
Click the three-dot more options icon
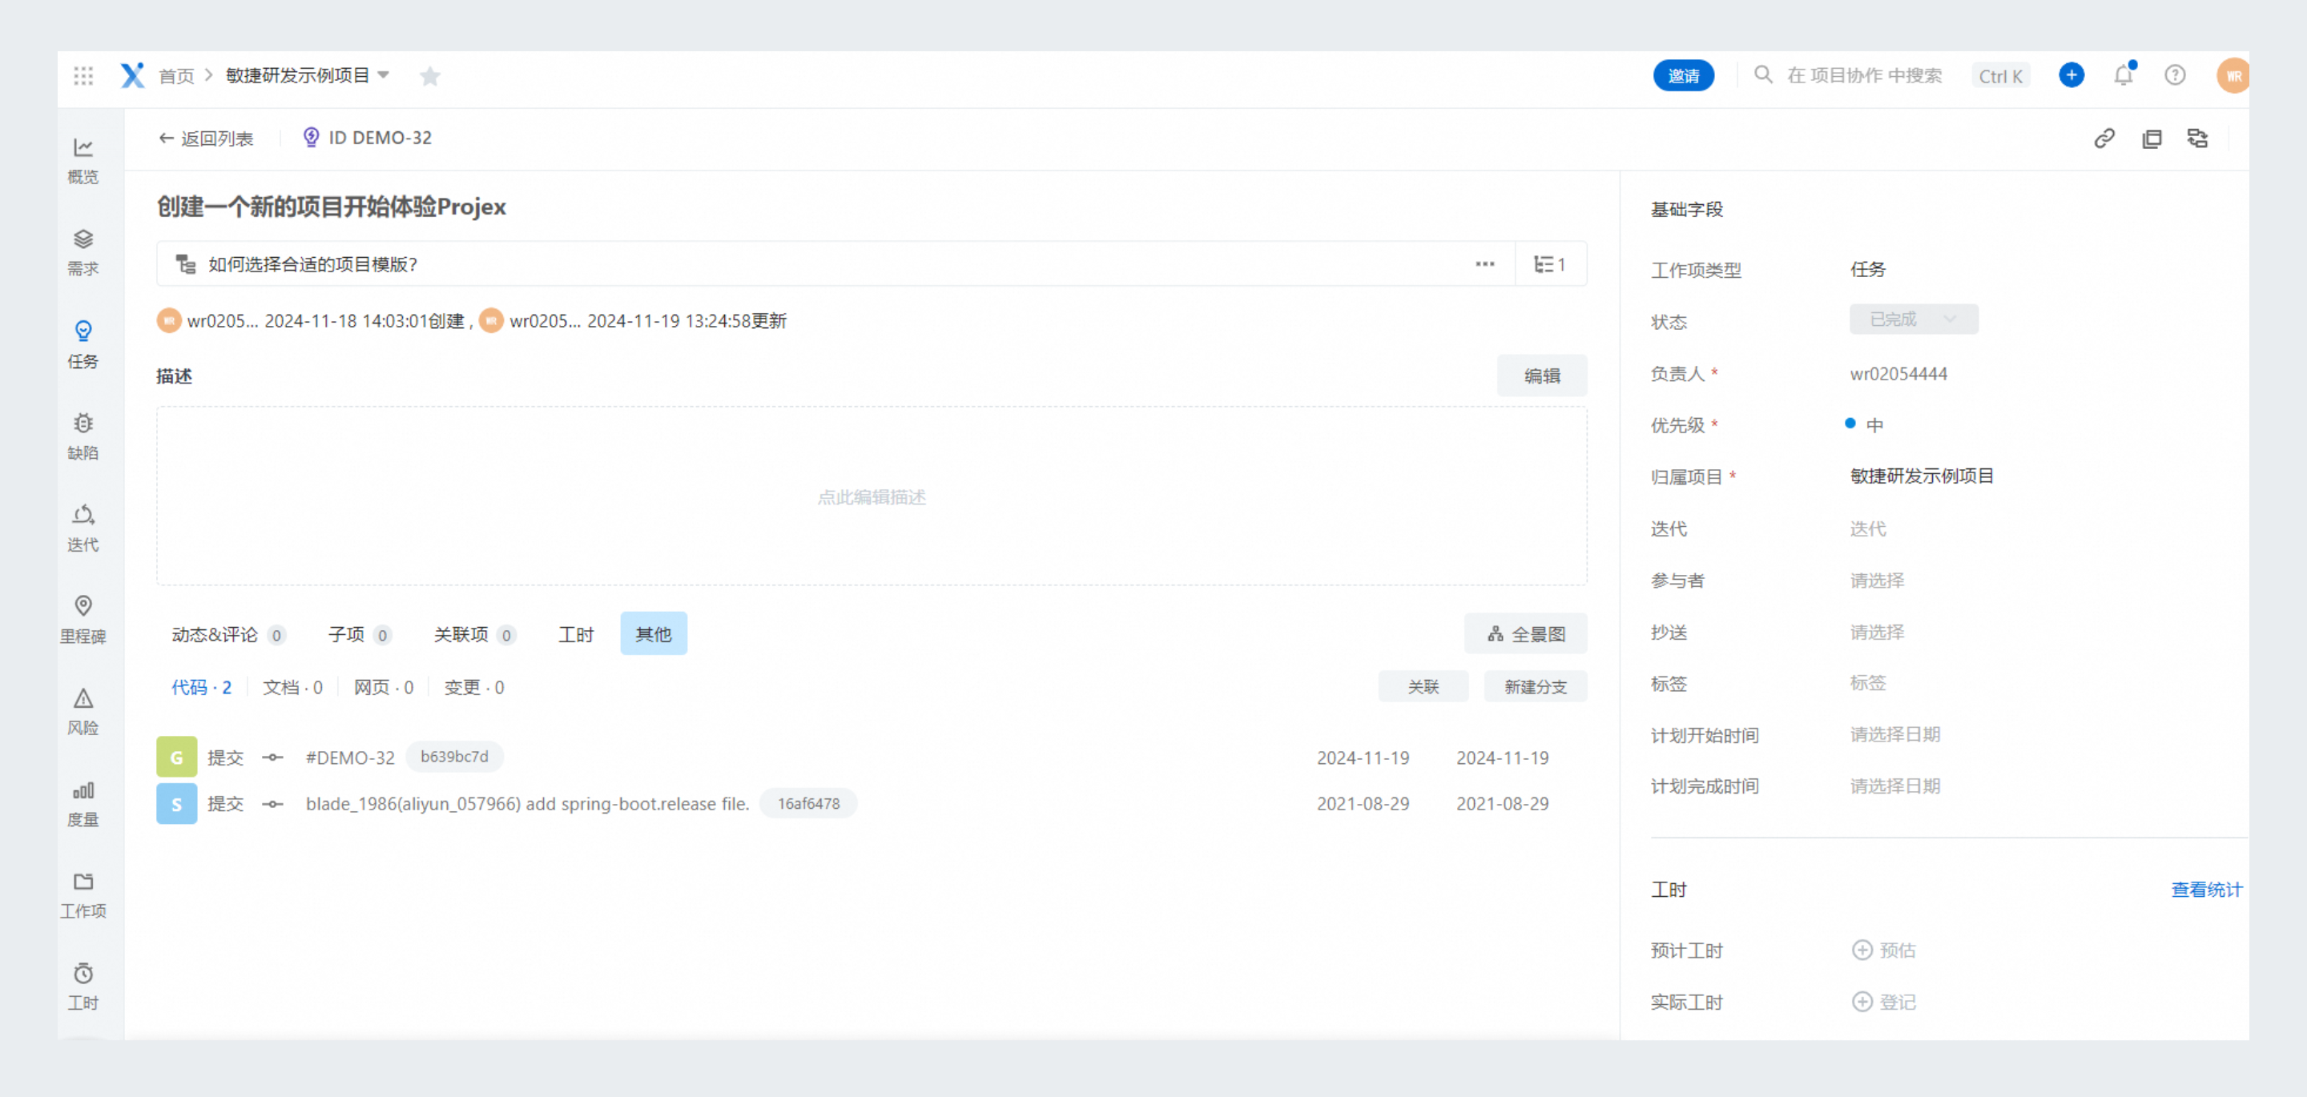click(x=1485, y=264)
